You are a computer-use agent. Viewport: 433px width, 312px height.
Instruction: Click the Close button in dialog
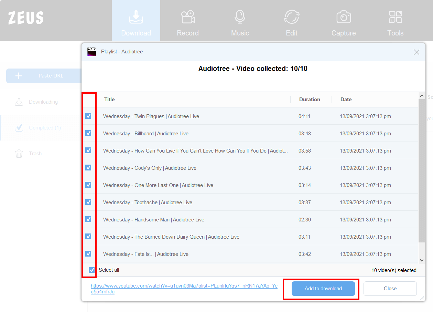(x=390, y=289)
